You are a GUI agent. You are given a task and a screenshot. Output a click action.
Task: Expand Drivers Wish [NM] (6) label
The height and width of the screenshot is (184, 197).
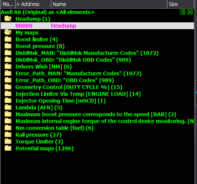tap(43, 67)
